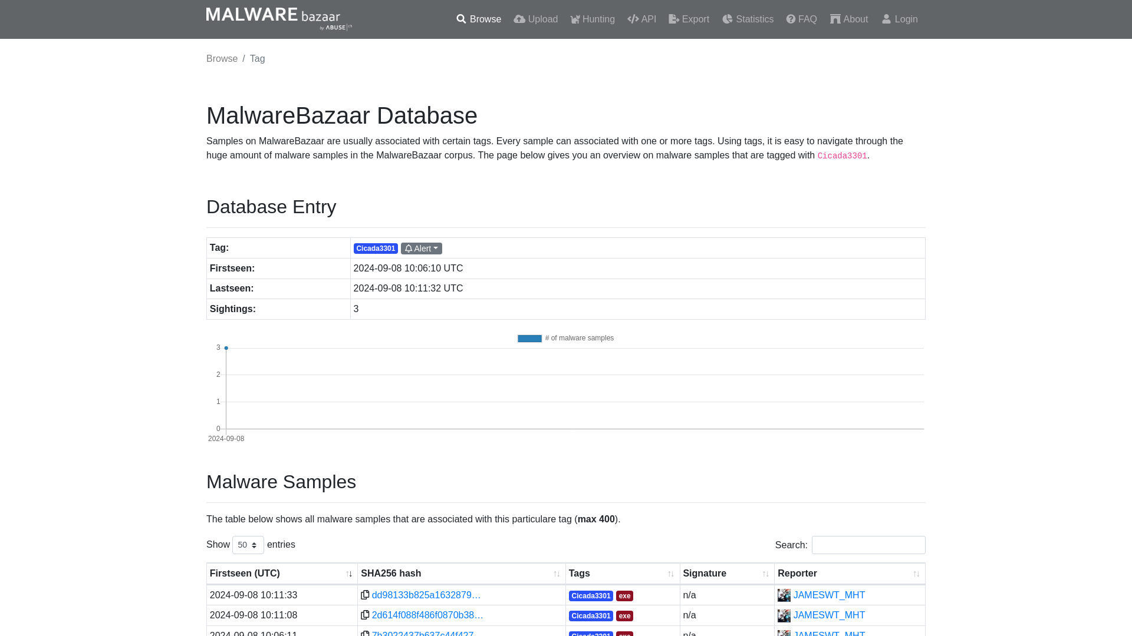
Task: Click the Login menu item
Action: [900, 19]
